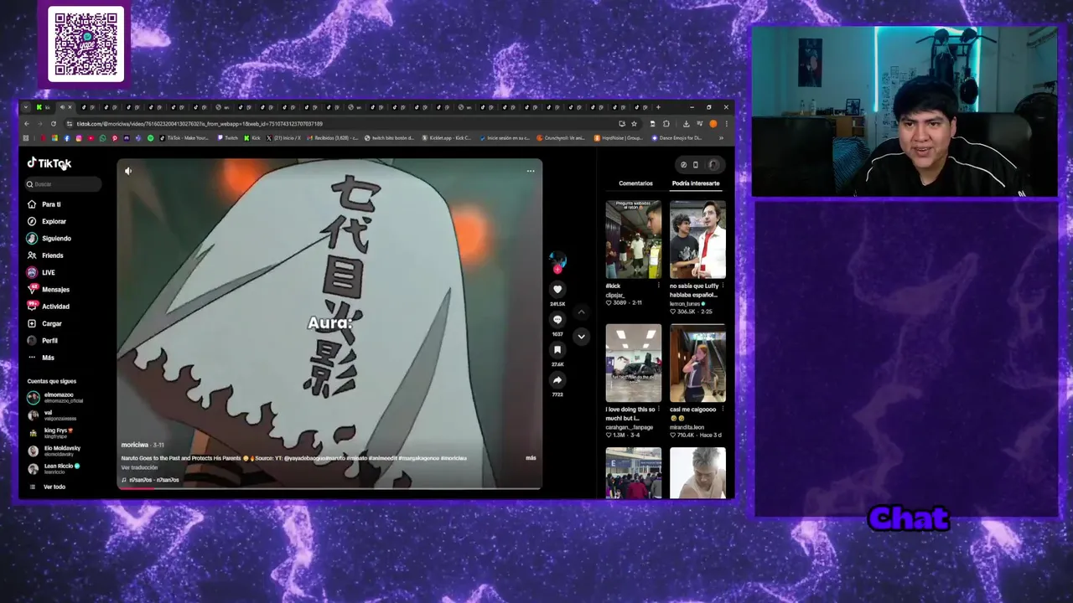
Task: Open the #kick suggested video thumbnail
Action: pyautogui.click(x=634, y=240)
